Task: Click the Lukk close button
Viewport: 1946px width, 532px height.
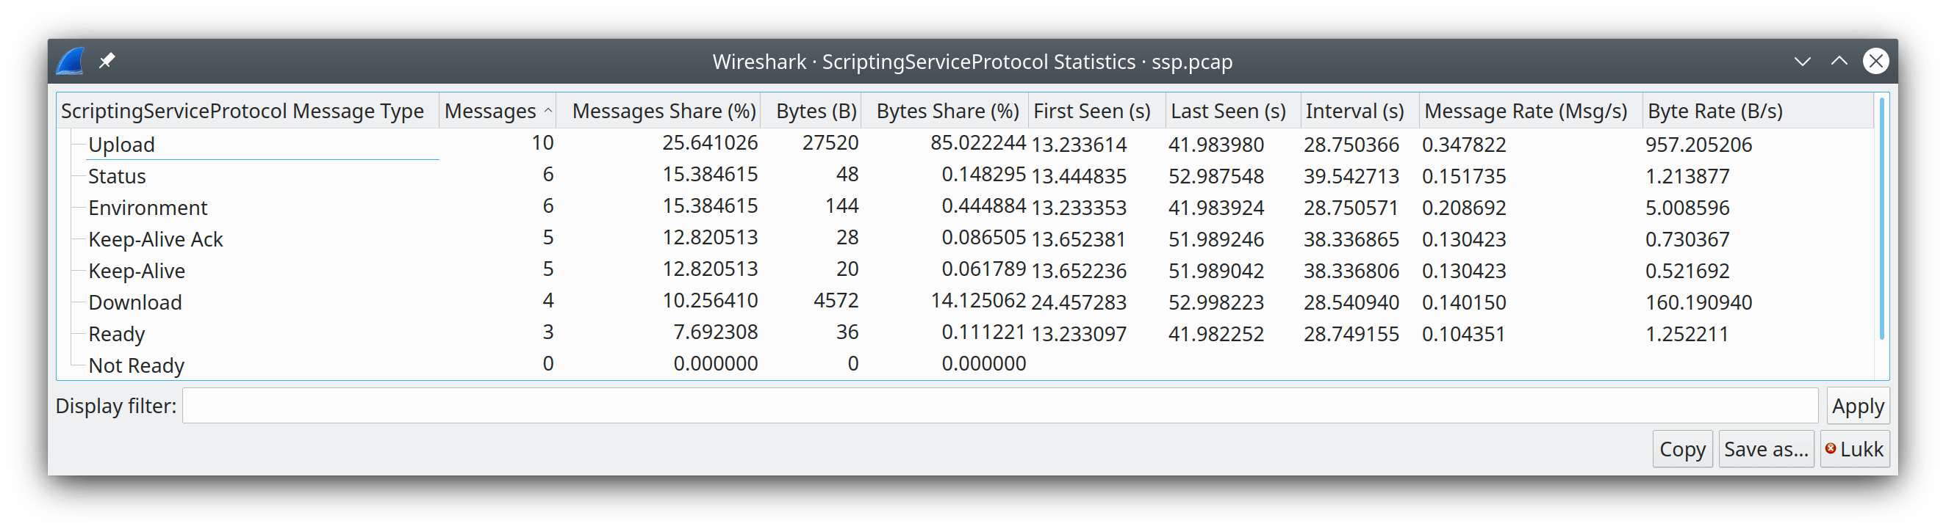Action: tap(1854, 450)
